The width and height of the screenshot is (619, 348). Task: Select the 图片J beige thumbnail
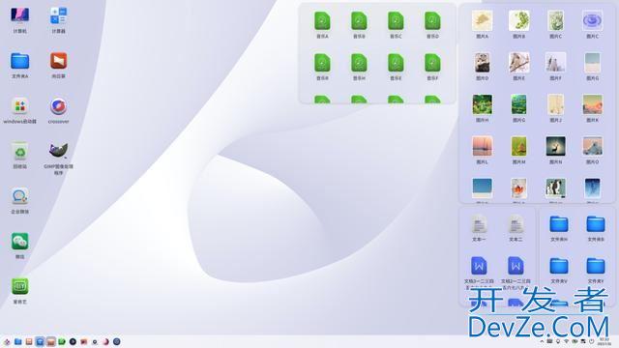pos(555,104)
